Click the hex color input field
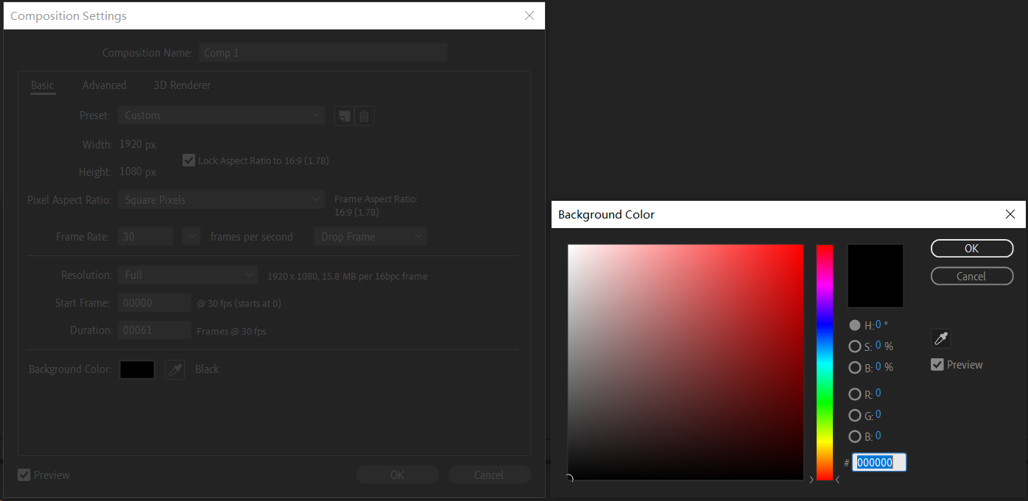Screen dimensions: 1028x501 point(879,463)
